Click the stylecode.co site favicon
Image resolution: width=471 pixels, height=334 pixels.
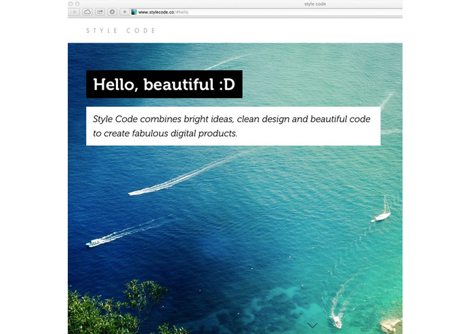[x=134, y=12]
